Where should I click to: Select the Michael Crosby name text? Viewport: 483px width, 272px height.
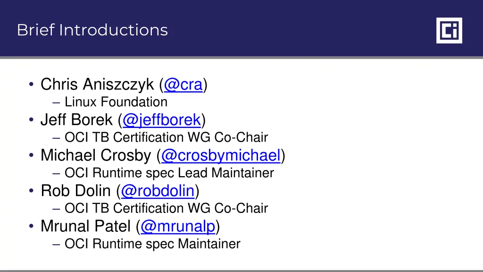96,155
